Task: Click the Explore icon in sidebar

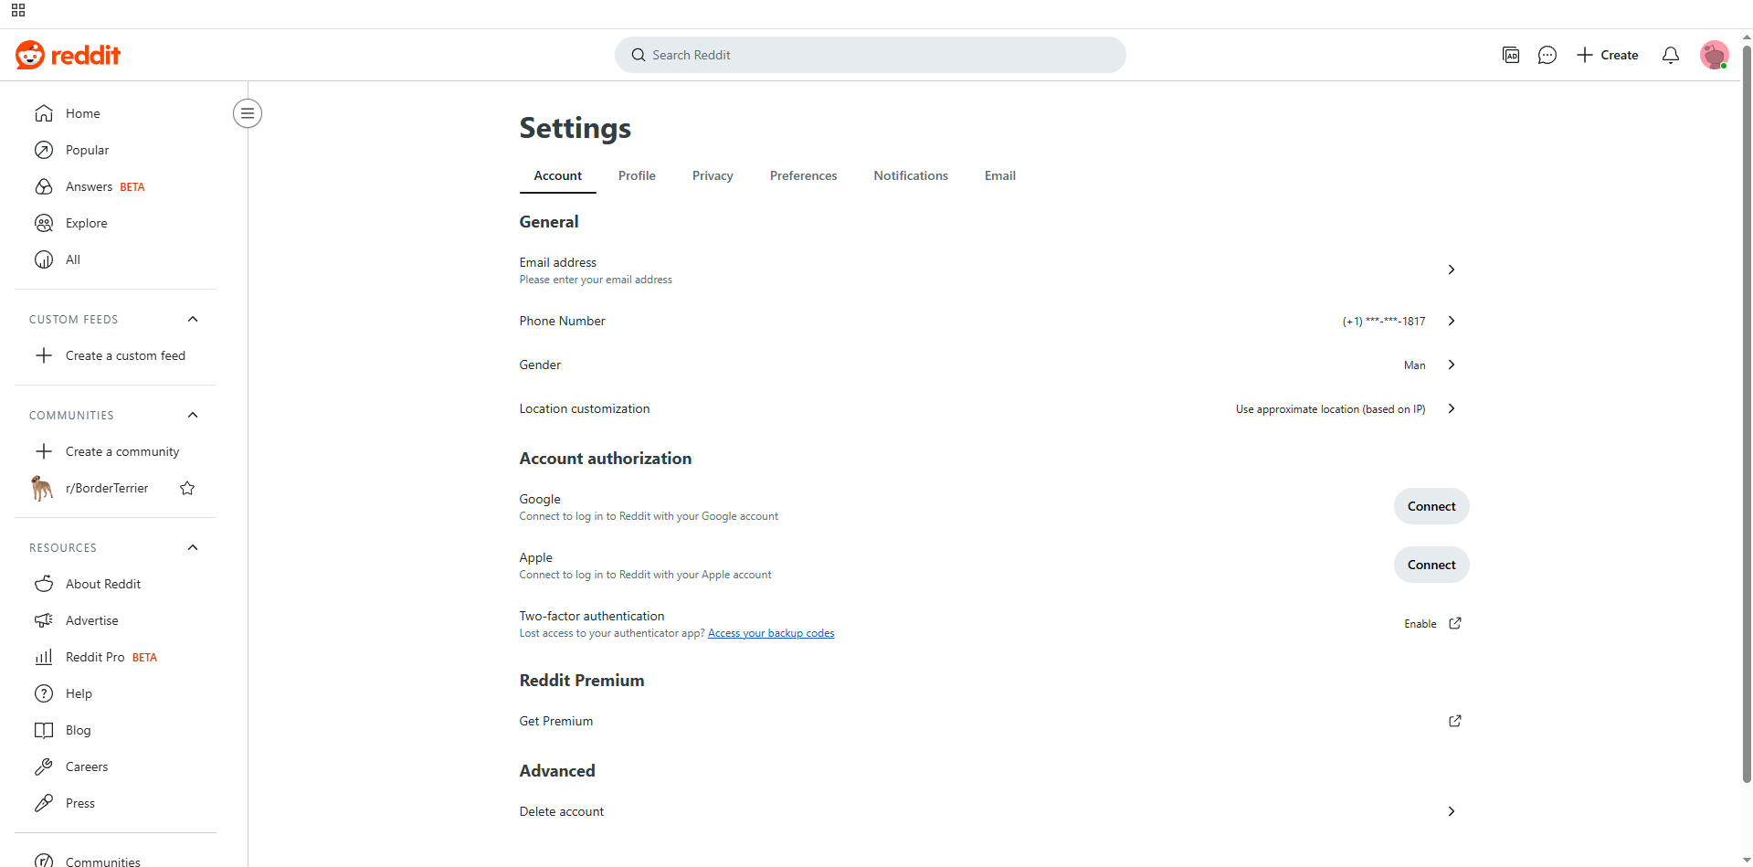Action: 44,223
